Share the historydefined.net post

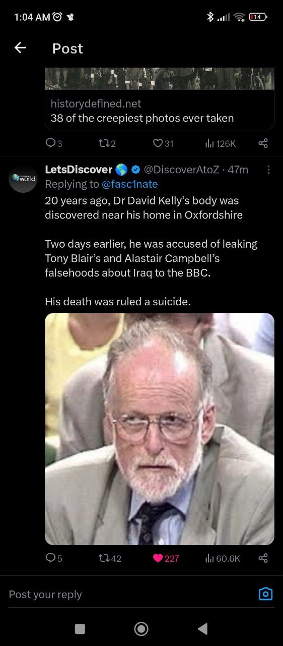coord(263,143)
